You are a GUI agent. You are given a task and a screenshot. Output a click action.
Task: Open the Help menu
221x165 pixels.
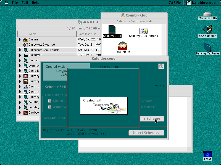[36, 3]
